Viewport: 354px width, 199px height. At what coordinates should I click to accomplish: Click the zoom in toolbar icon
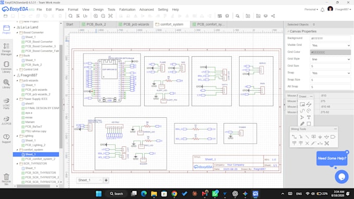96,16
